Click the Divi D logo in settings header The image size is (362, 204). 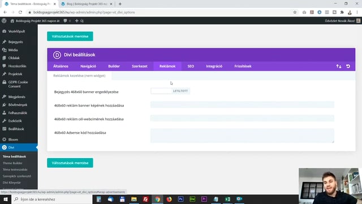click(57, 55)
